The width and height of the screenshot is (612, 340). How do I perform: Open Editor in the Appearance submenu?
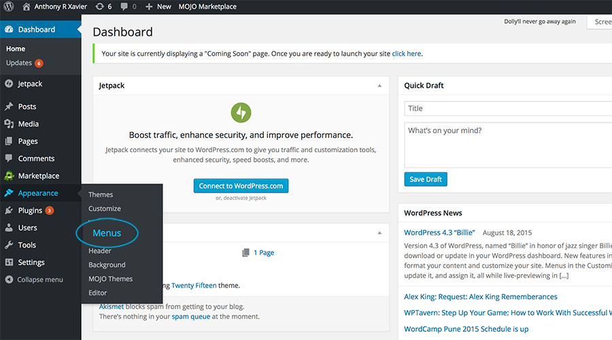point(97,293)
